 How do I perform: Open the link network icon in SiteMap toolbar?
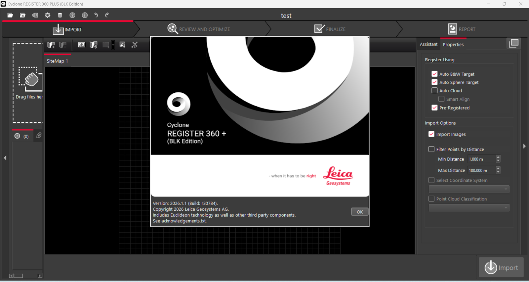click(135, 45)
